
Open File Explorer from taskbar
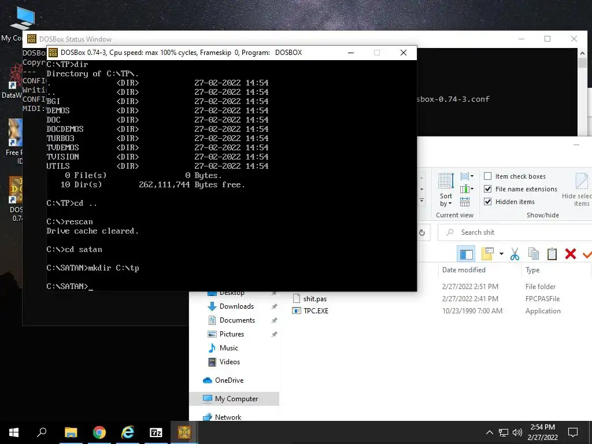click(x=71, y=432)
